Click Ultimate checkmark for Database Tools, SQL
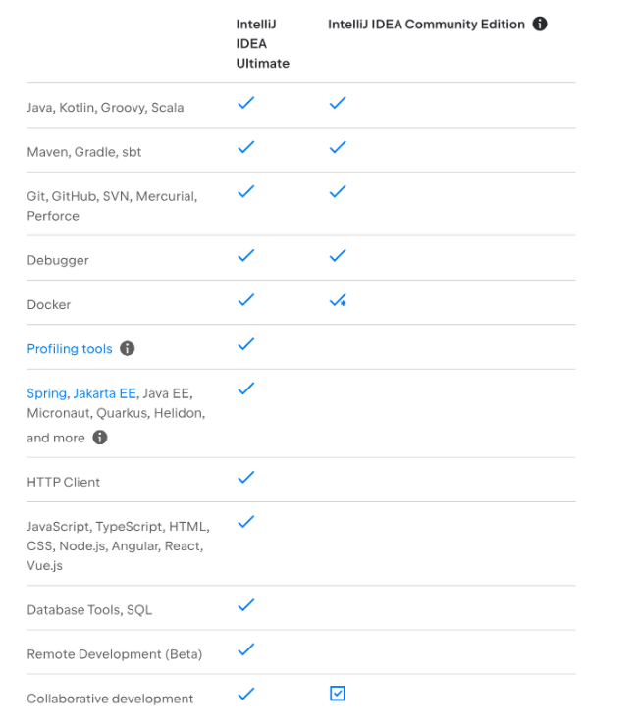The height and width of the screenshot is (726, 637). [x=246, y=604]
